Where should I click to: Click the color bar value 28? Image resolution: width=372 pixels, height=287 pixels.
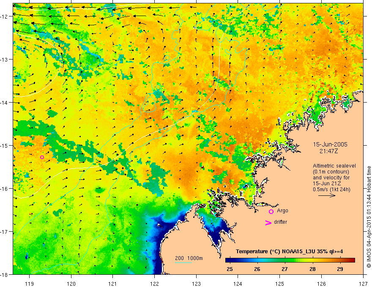[312, 269]
